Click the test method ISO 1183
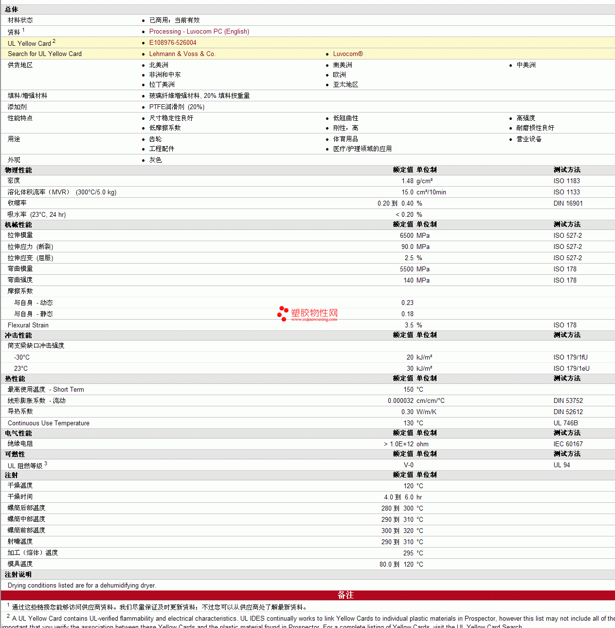The image size is (615, 628). (x=567, y=181)
